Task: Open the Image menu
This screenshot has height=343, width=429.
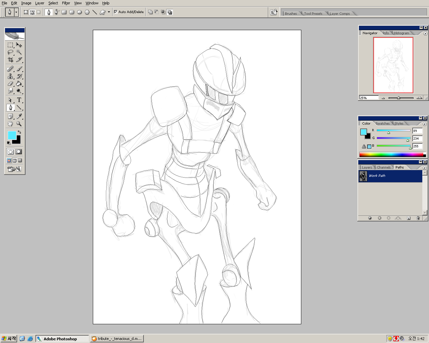Action: click(26, 3)
